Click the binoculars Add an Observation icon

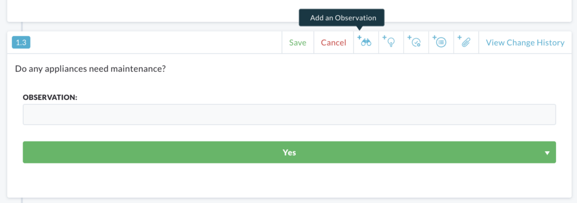[x=366, y=42]
